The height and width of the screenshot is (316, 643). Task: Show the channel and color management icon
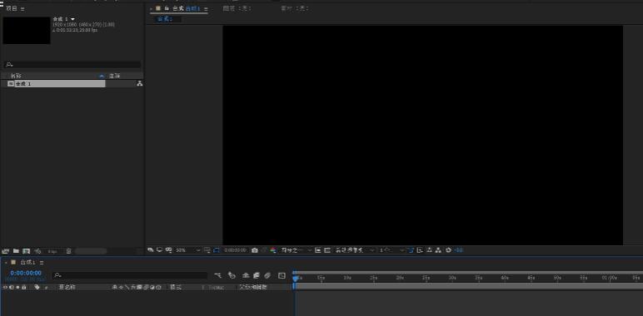pos(273,250)
